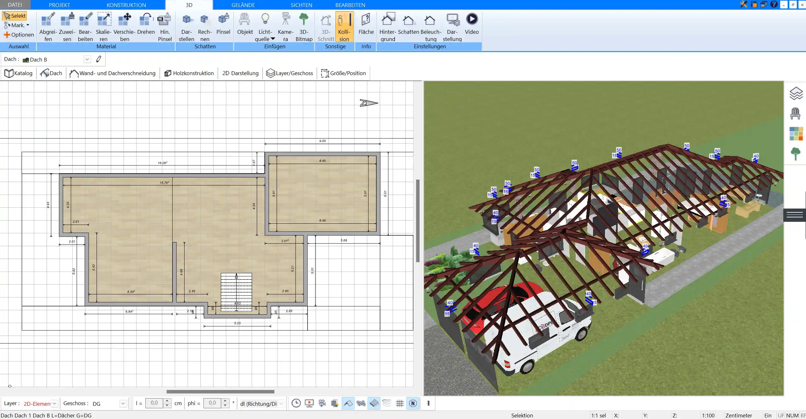Toggle floor slab display in bottom toolbar
This screenshot has width=806, height=419.
pos(374,403)
